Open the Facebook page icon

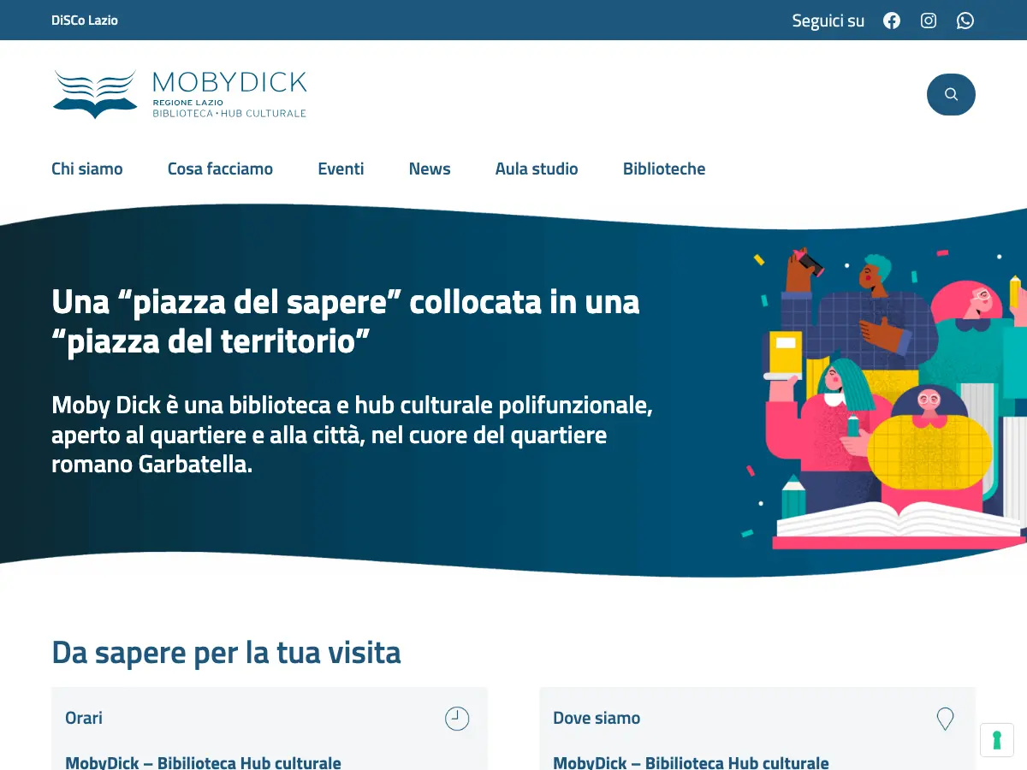(892, 21)
